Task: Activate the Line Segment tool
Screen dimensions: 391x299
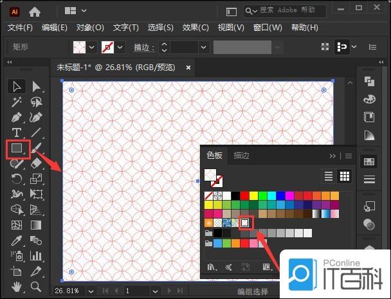Action: pyautogui.click(x=37, y=132)
